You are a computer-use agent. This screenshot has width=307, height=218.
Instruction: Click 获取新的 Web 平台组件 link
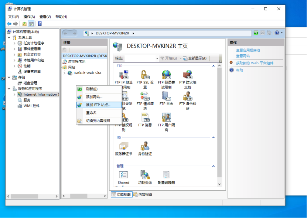(255, 63)
